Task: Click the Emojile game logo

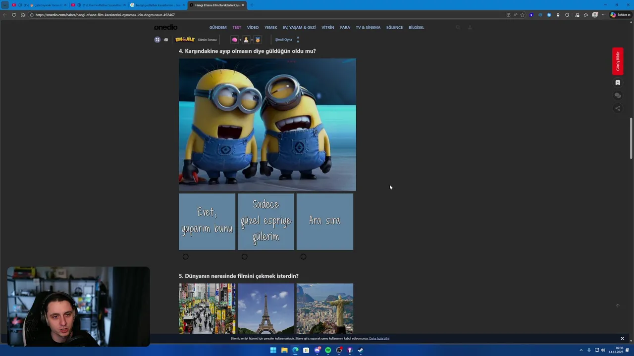Action: (x=185, y=40)
